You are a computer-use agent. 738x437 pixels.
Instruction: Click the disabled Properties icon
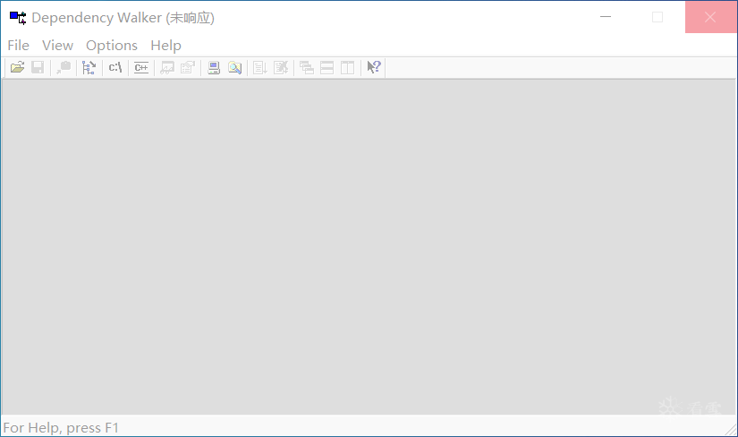click(x=187, y=67)
